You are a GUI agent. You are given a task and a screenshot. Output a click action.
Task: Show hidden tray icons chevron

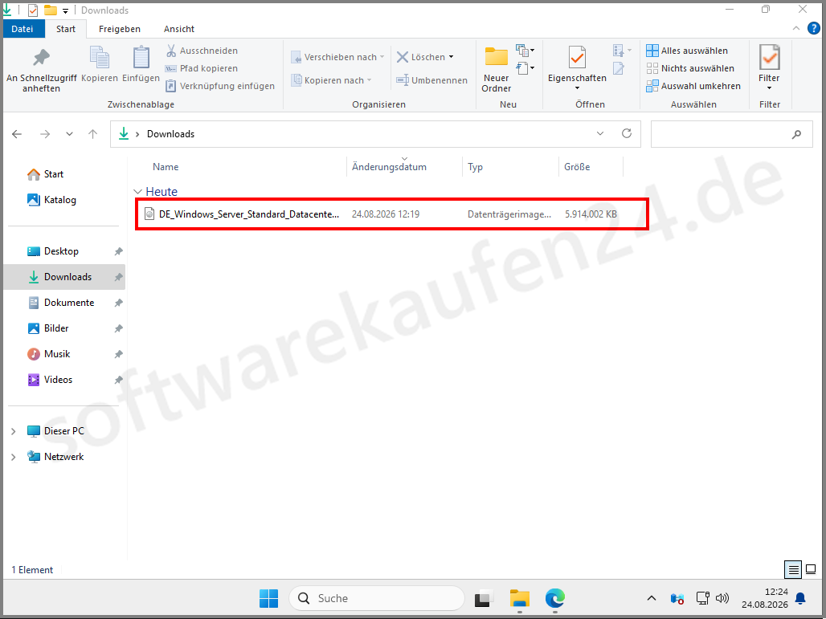pyautogui.click(x=652, y=598)
